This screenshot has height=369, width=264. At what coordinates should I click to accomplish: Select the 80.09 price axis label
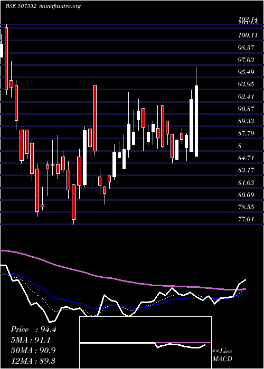click(247, 195)
